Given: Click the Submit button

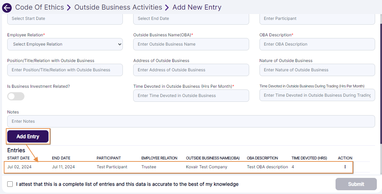Looking at the screenshot, I should pos(356,184).
